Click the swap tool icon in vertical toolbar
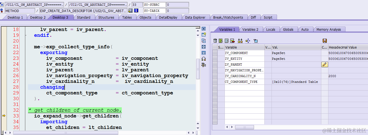 (204, 41)
